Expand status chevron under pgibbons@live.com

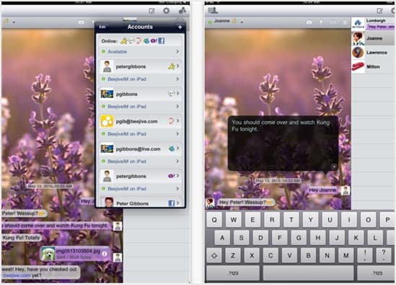(x=177, y=161)
